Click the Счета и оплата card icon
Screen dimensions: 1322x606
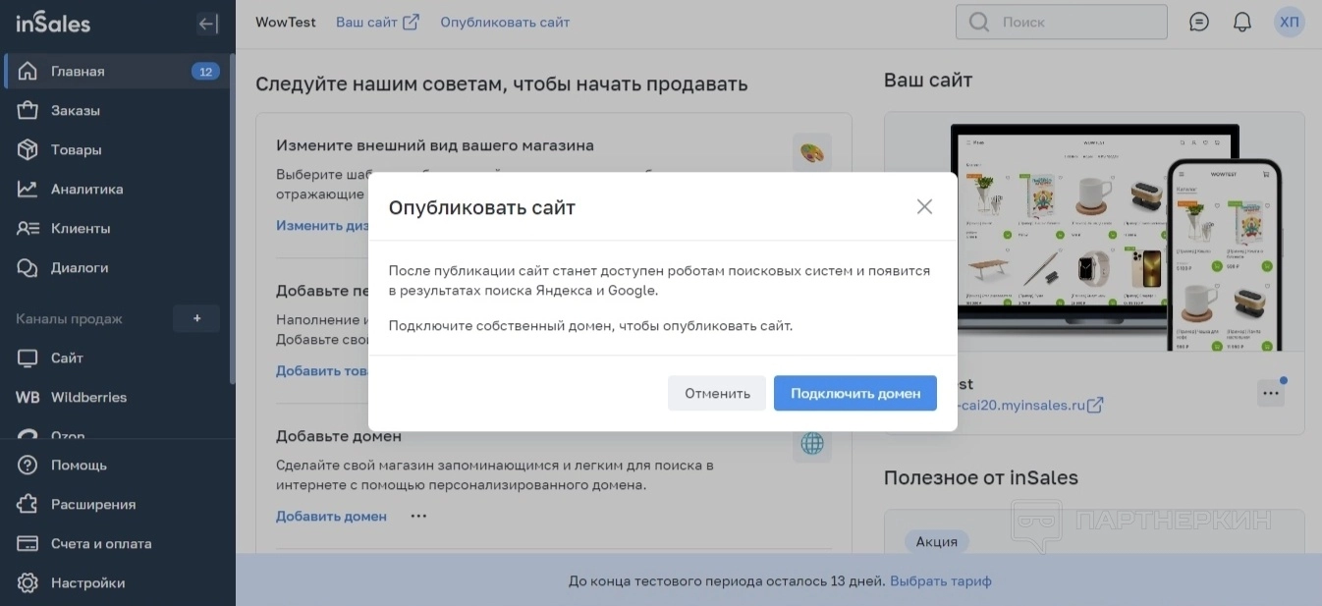pos(28,543)
